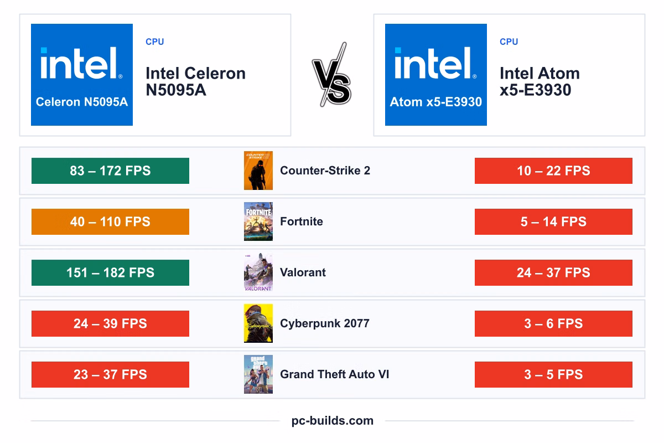Click the Intel Celeron N5095A logo
This screenshot has width=664, height=443.
coord(82,75)
